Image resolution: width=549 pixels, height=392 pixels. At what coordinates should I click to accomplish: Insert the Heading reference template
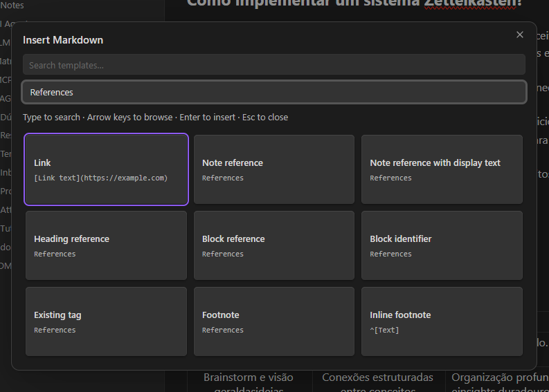(x=106, y=245)
